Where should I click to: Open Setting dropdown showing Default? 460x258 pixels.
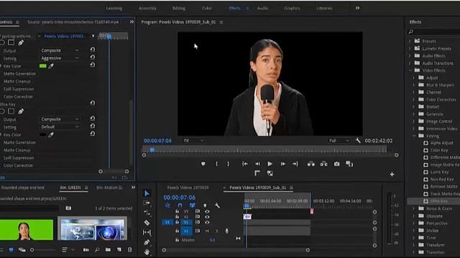(x=60, y=127)
